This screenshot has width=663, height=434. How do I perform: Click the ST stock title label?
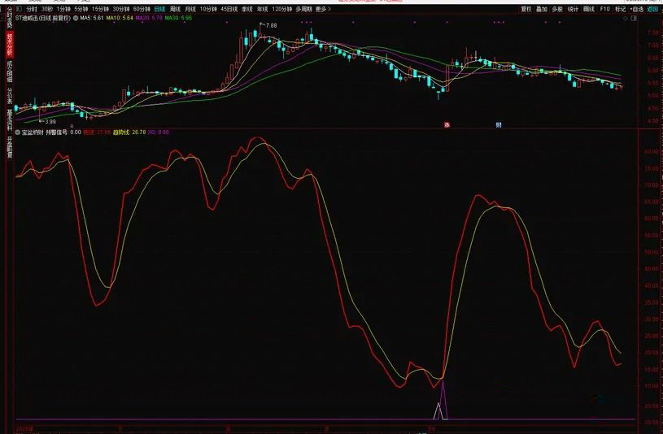tap(43, 18)
